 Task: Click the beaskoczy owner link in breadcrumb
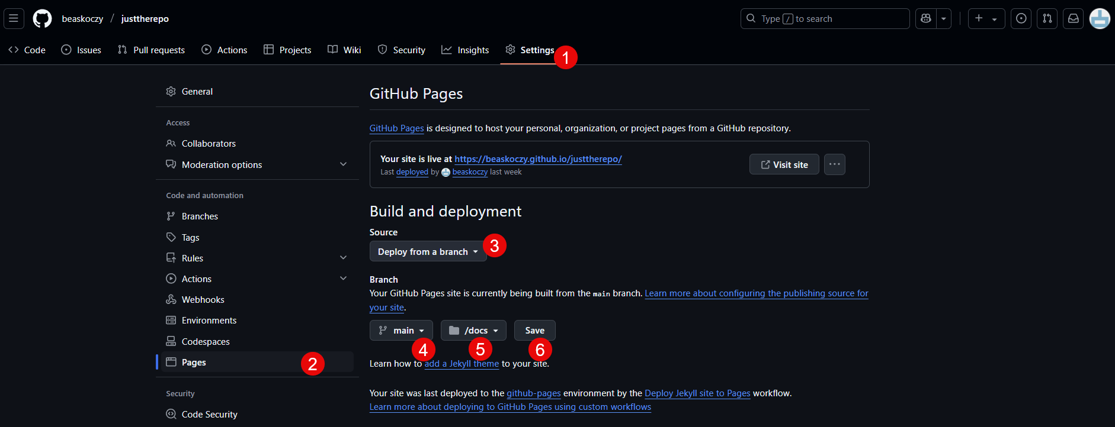(x=82, y=19)
